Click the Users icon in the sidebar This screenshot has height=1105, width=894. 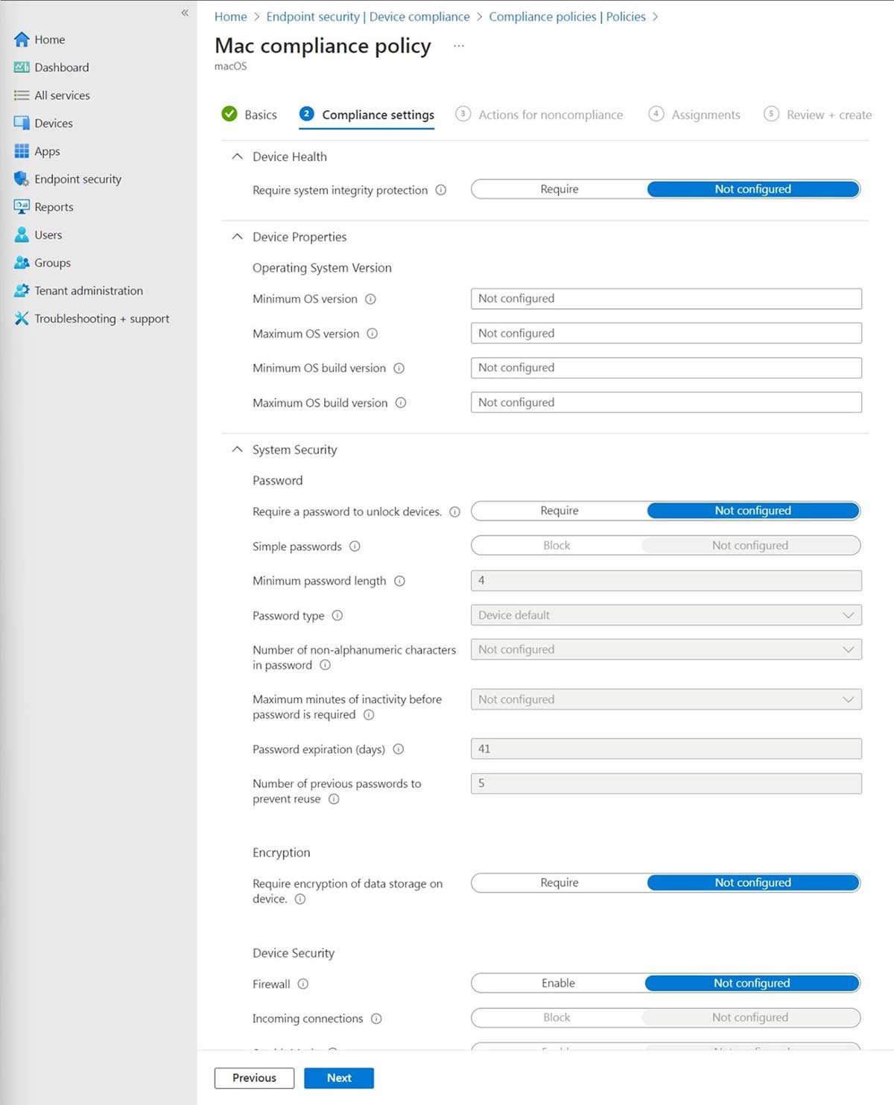click(x=22, y=235)
